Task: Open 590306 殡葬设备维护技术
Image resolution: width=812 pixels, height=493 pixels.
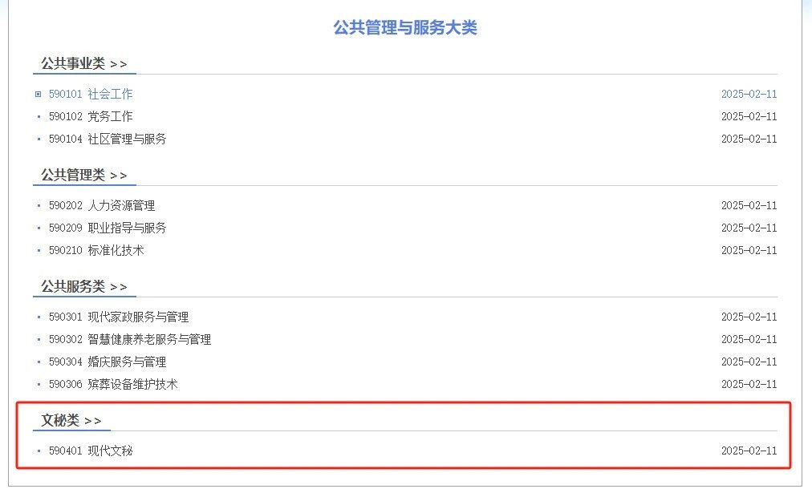Action: coord(113,384)
